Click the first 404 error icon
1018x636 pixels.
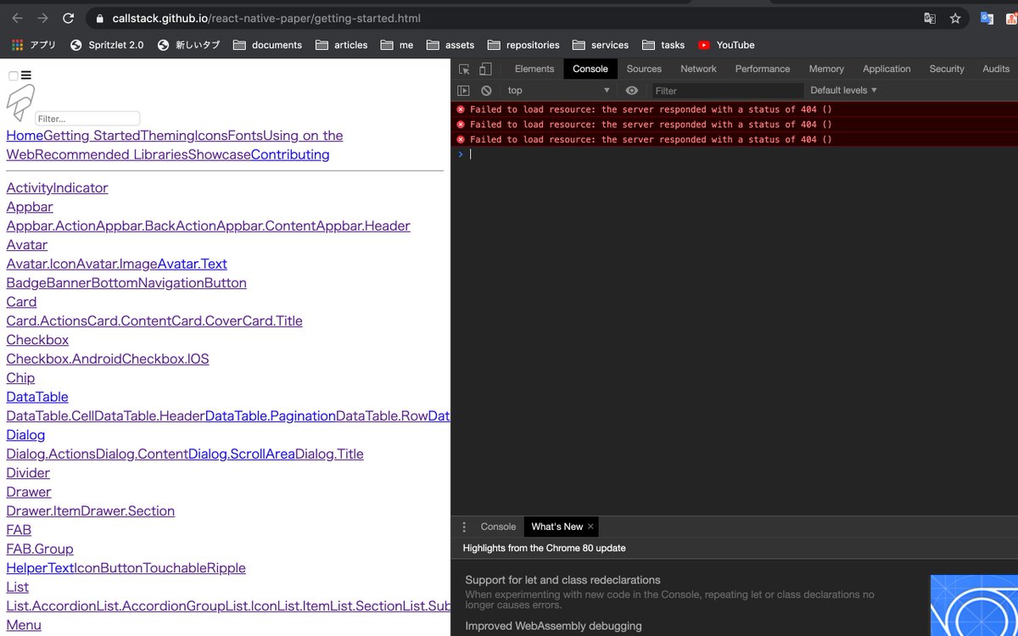(x=461, y=109)
